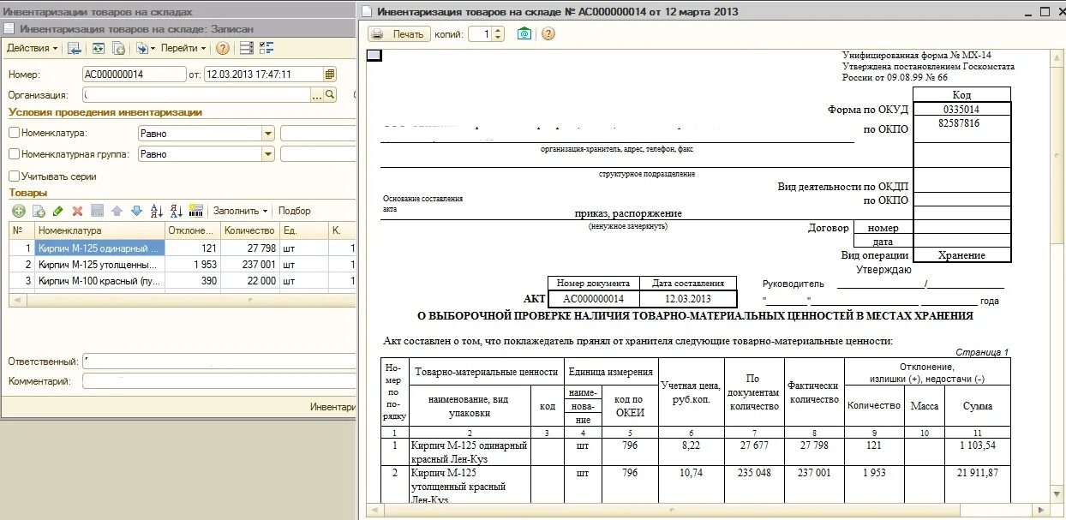This screenshot has height=520, width=1066.
Task: Adjust the копий spinner arrows
Action: [x=500, y=34]
